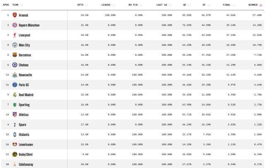Click the Bodø/Glimt club crest

click(15, 154)
